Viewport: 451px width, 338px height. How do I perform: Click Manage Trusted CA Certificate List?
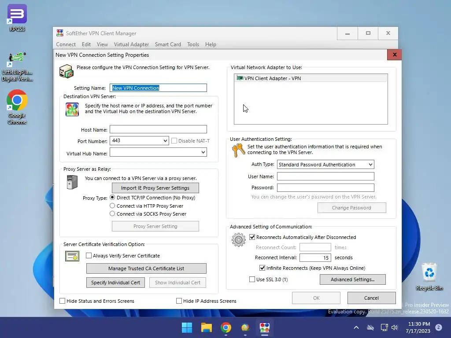click(x=146, y=268)
